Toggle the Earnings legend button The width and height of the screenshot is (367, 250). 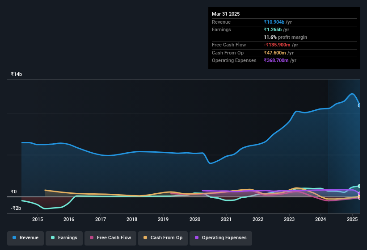click(x=64, y=238)
